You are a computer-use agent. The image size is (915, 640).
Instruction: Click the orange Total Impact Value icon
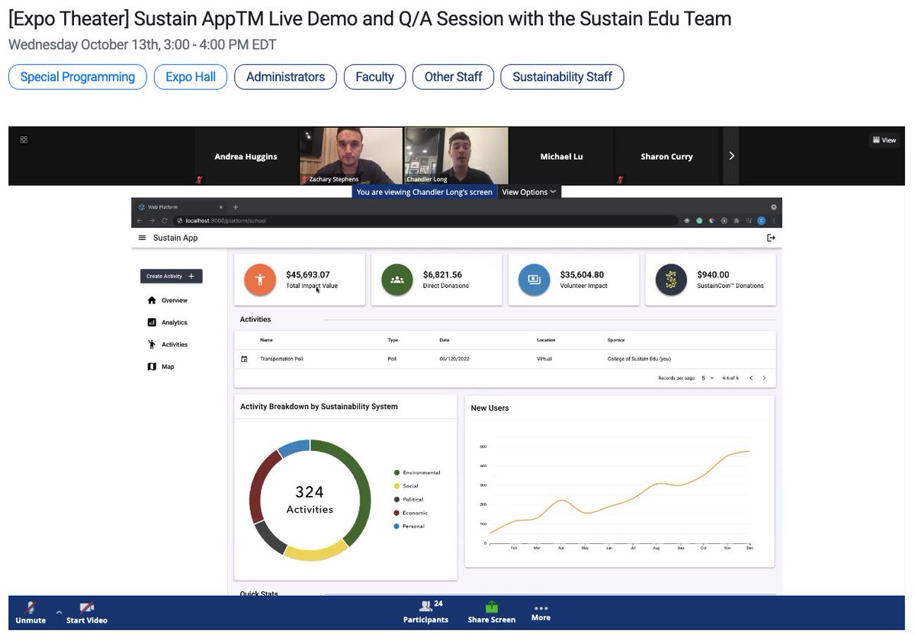coord(260,280)
